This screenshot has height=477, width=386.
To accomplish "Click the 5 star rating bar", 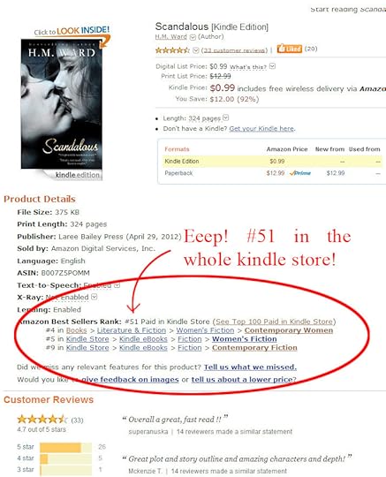I will (x=65, y=448).
